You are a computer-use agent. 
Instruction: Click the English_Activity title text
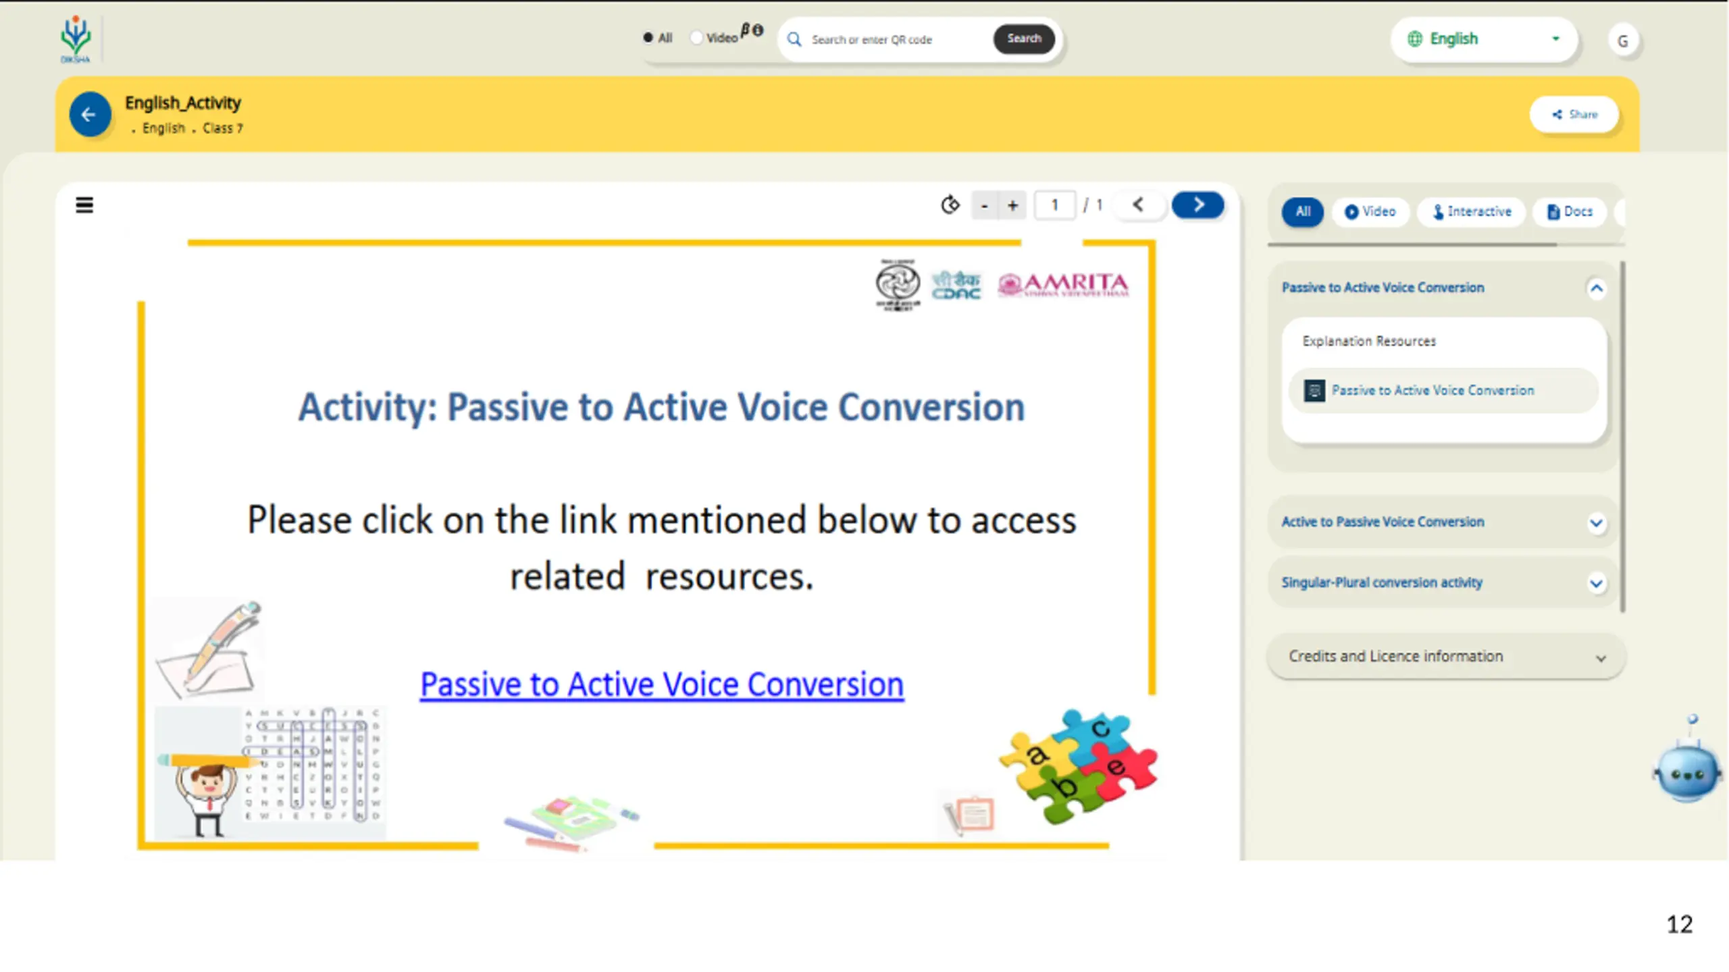tap(182, 103)
